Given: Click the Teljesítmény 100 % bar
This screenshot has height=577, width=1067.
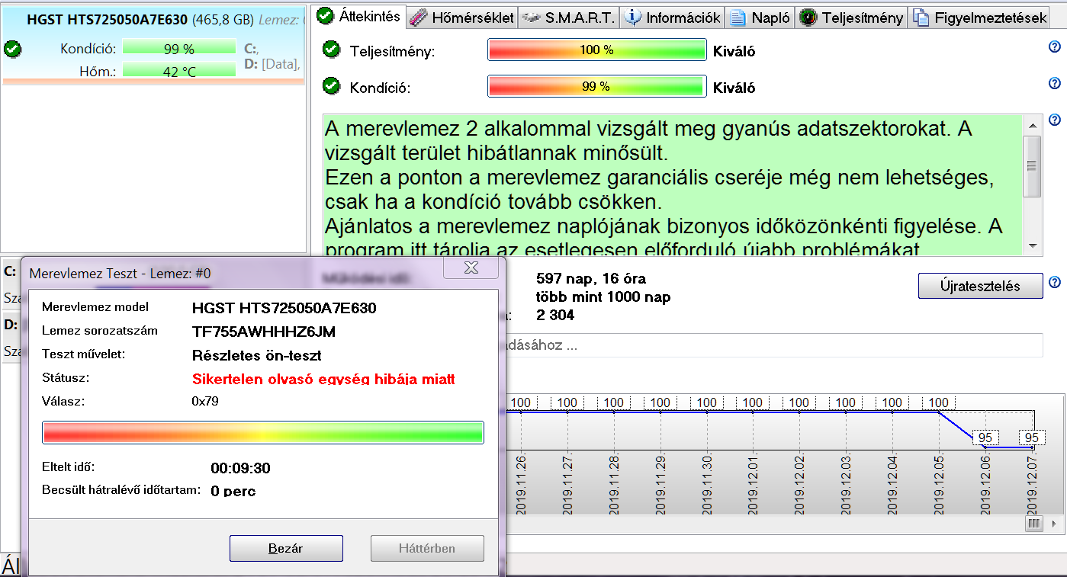Looking at the screenshot, I should [597, 50].
